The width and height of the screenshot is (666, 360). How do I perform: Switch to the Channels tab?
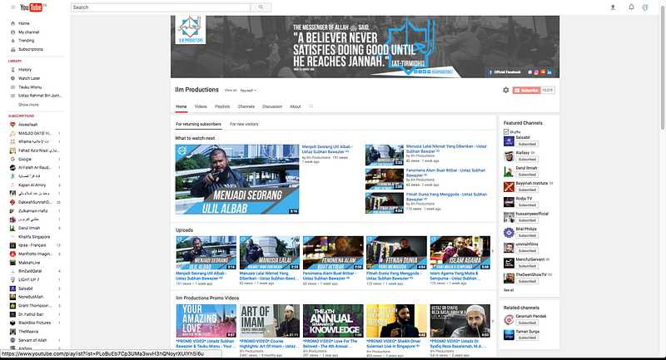coord(246,106)
